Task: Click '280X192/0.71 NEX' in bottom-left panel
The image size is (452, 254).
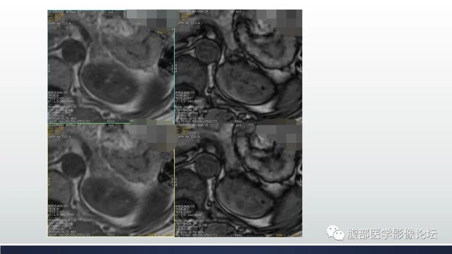Action: tap(62, 232)
